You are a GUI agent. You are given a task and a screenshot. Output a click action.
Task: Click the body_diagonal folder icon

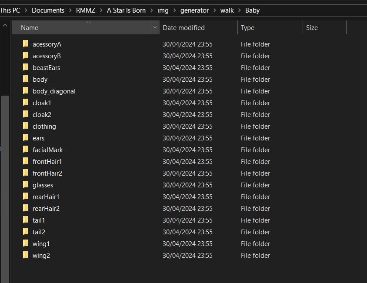pos(26,90)
